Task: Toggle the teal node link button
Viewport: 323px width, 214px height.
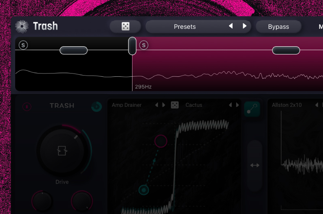Action: [252, 109]
